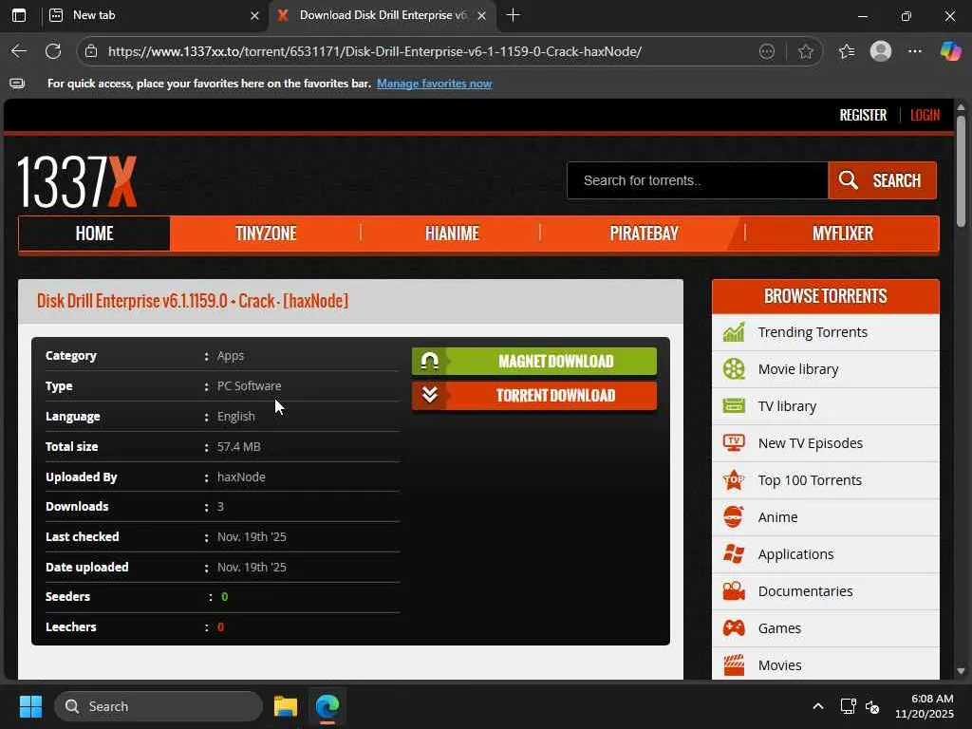This screenshot has height=729, width=972.
Task: Click the Documentaries camera icon
Action: [734, 590]
